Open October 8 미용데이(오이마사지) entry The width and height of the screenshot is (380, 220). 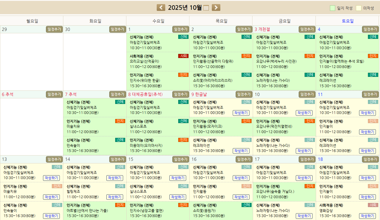150,145
